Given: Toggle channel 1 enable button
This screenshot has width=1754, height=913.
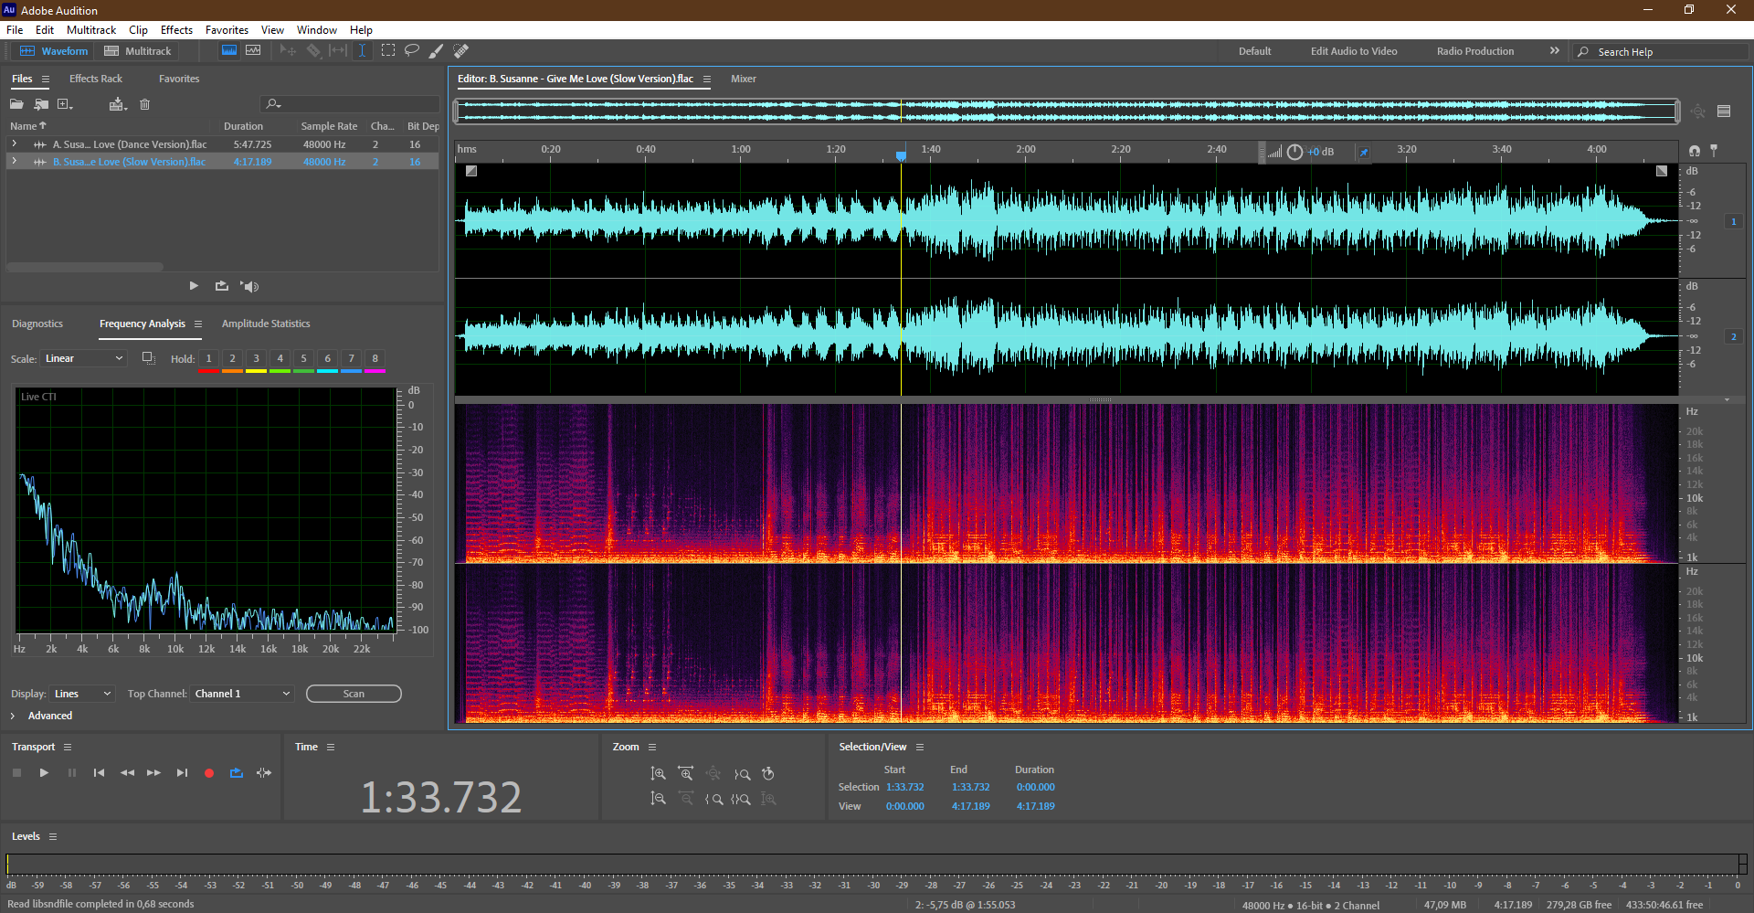Looking at the screenshot, I should coord(1733,221).
